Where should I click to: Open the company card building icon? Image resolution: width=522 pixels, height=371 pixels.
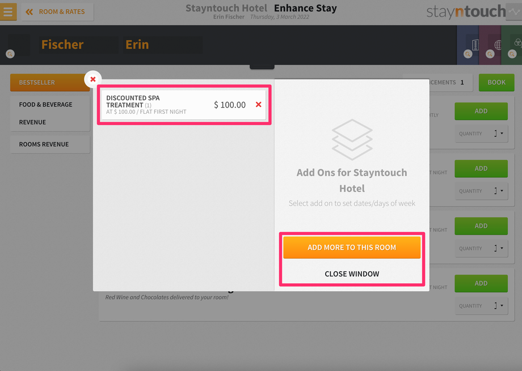click(x=475, y=45)
